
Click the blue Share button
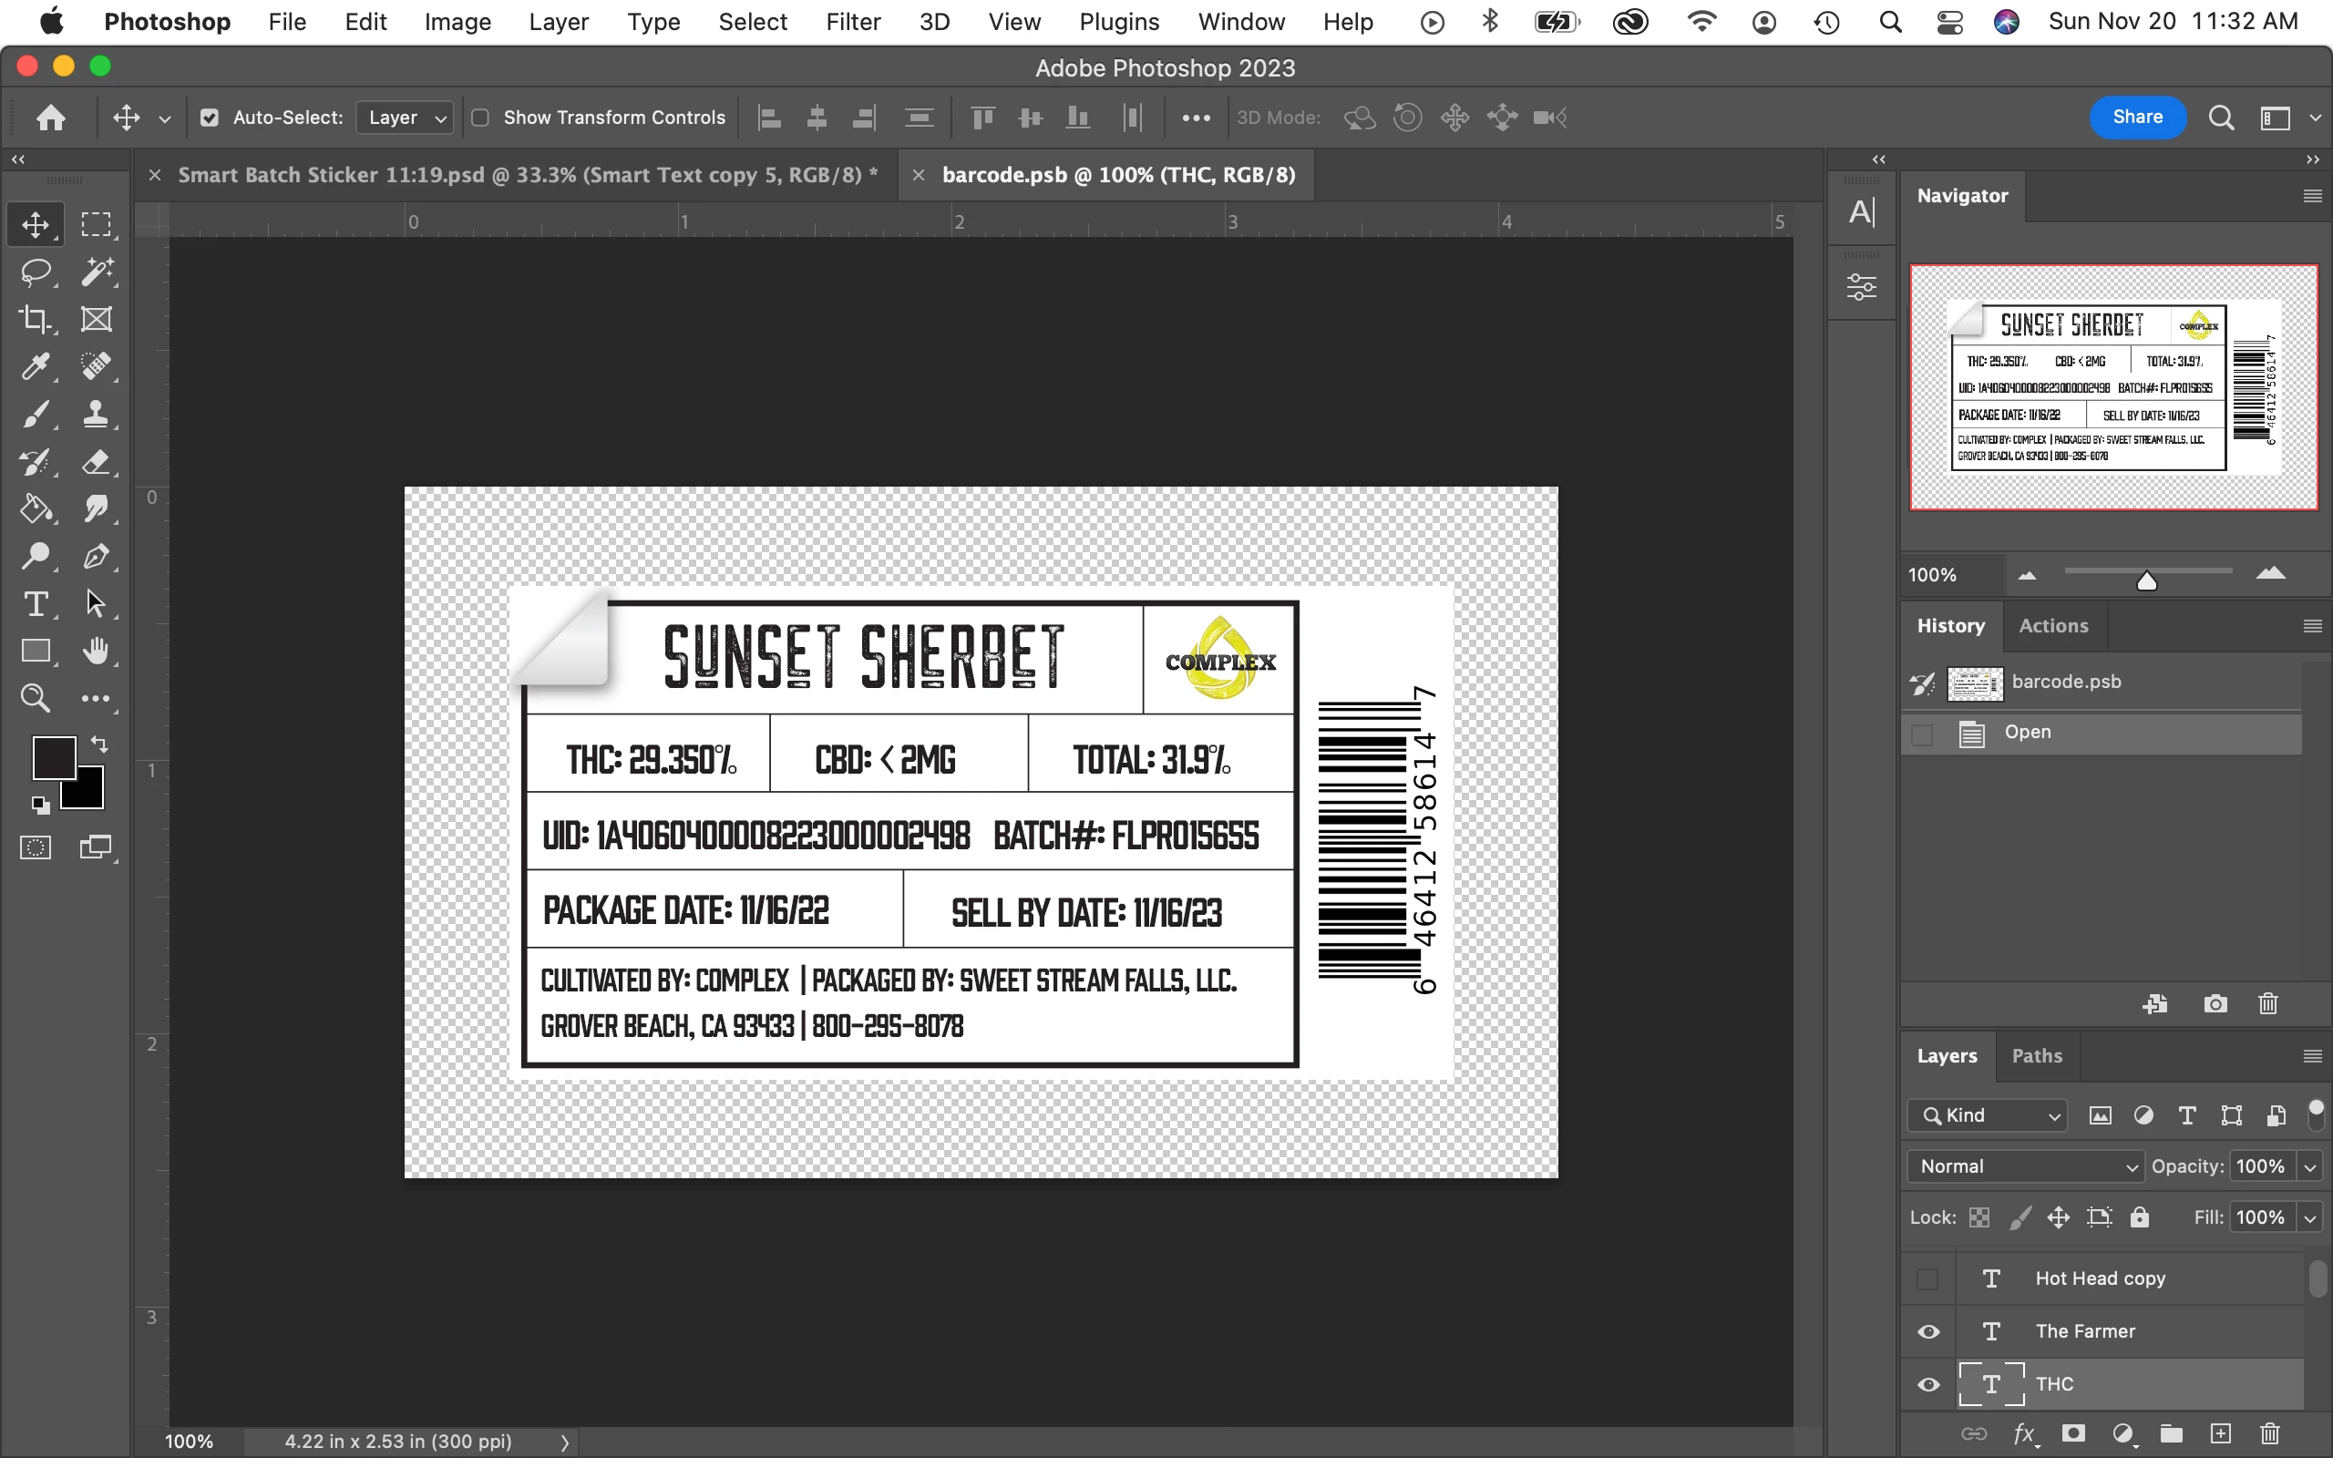(x=2136, y=117)
